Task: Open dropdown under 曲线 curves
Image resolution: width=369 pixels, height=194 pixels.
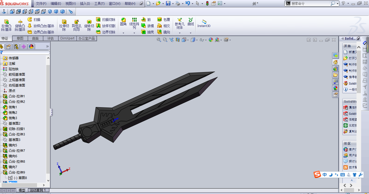Action: [x=191, y=33]
